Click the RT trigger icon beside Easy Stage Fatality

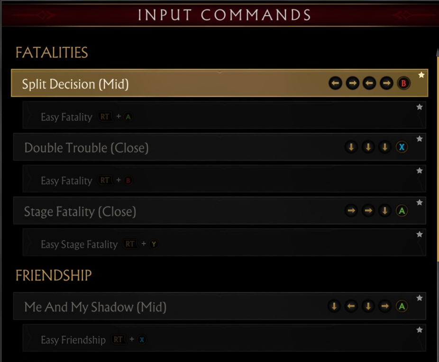click(129, 244)
